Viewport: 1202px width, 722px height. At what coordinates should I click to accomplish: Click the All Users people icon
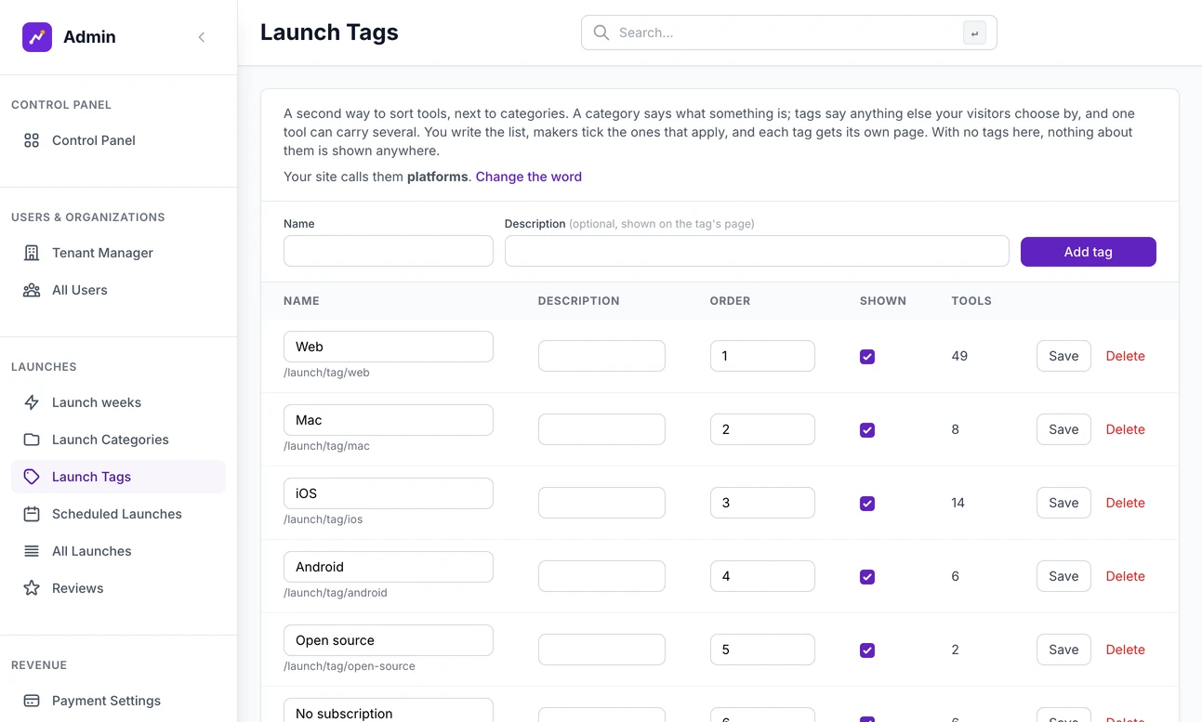(x=32, y=290)
